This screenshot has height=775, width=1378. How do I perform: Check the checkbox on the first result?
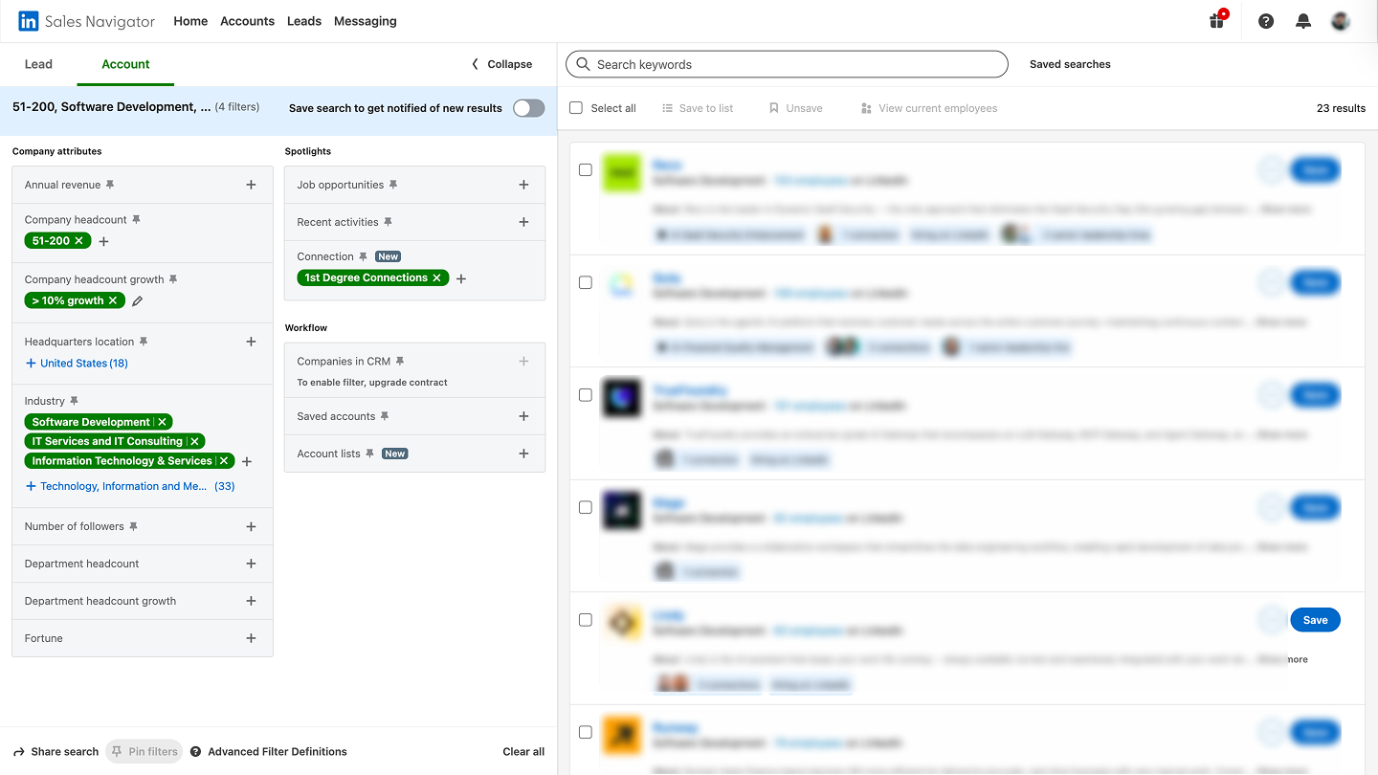coord(585,169)
